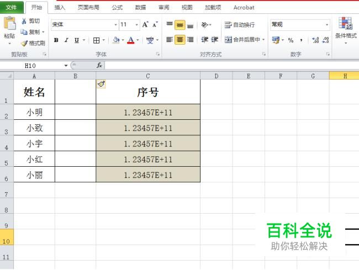Open font name 宋体 dropdown
359x270 pixels.
(x=115, y=25)
